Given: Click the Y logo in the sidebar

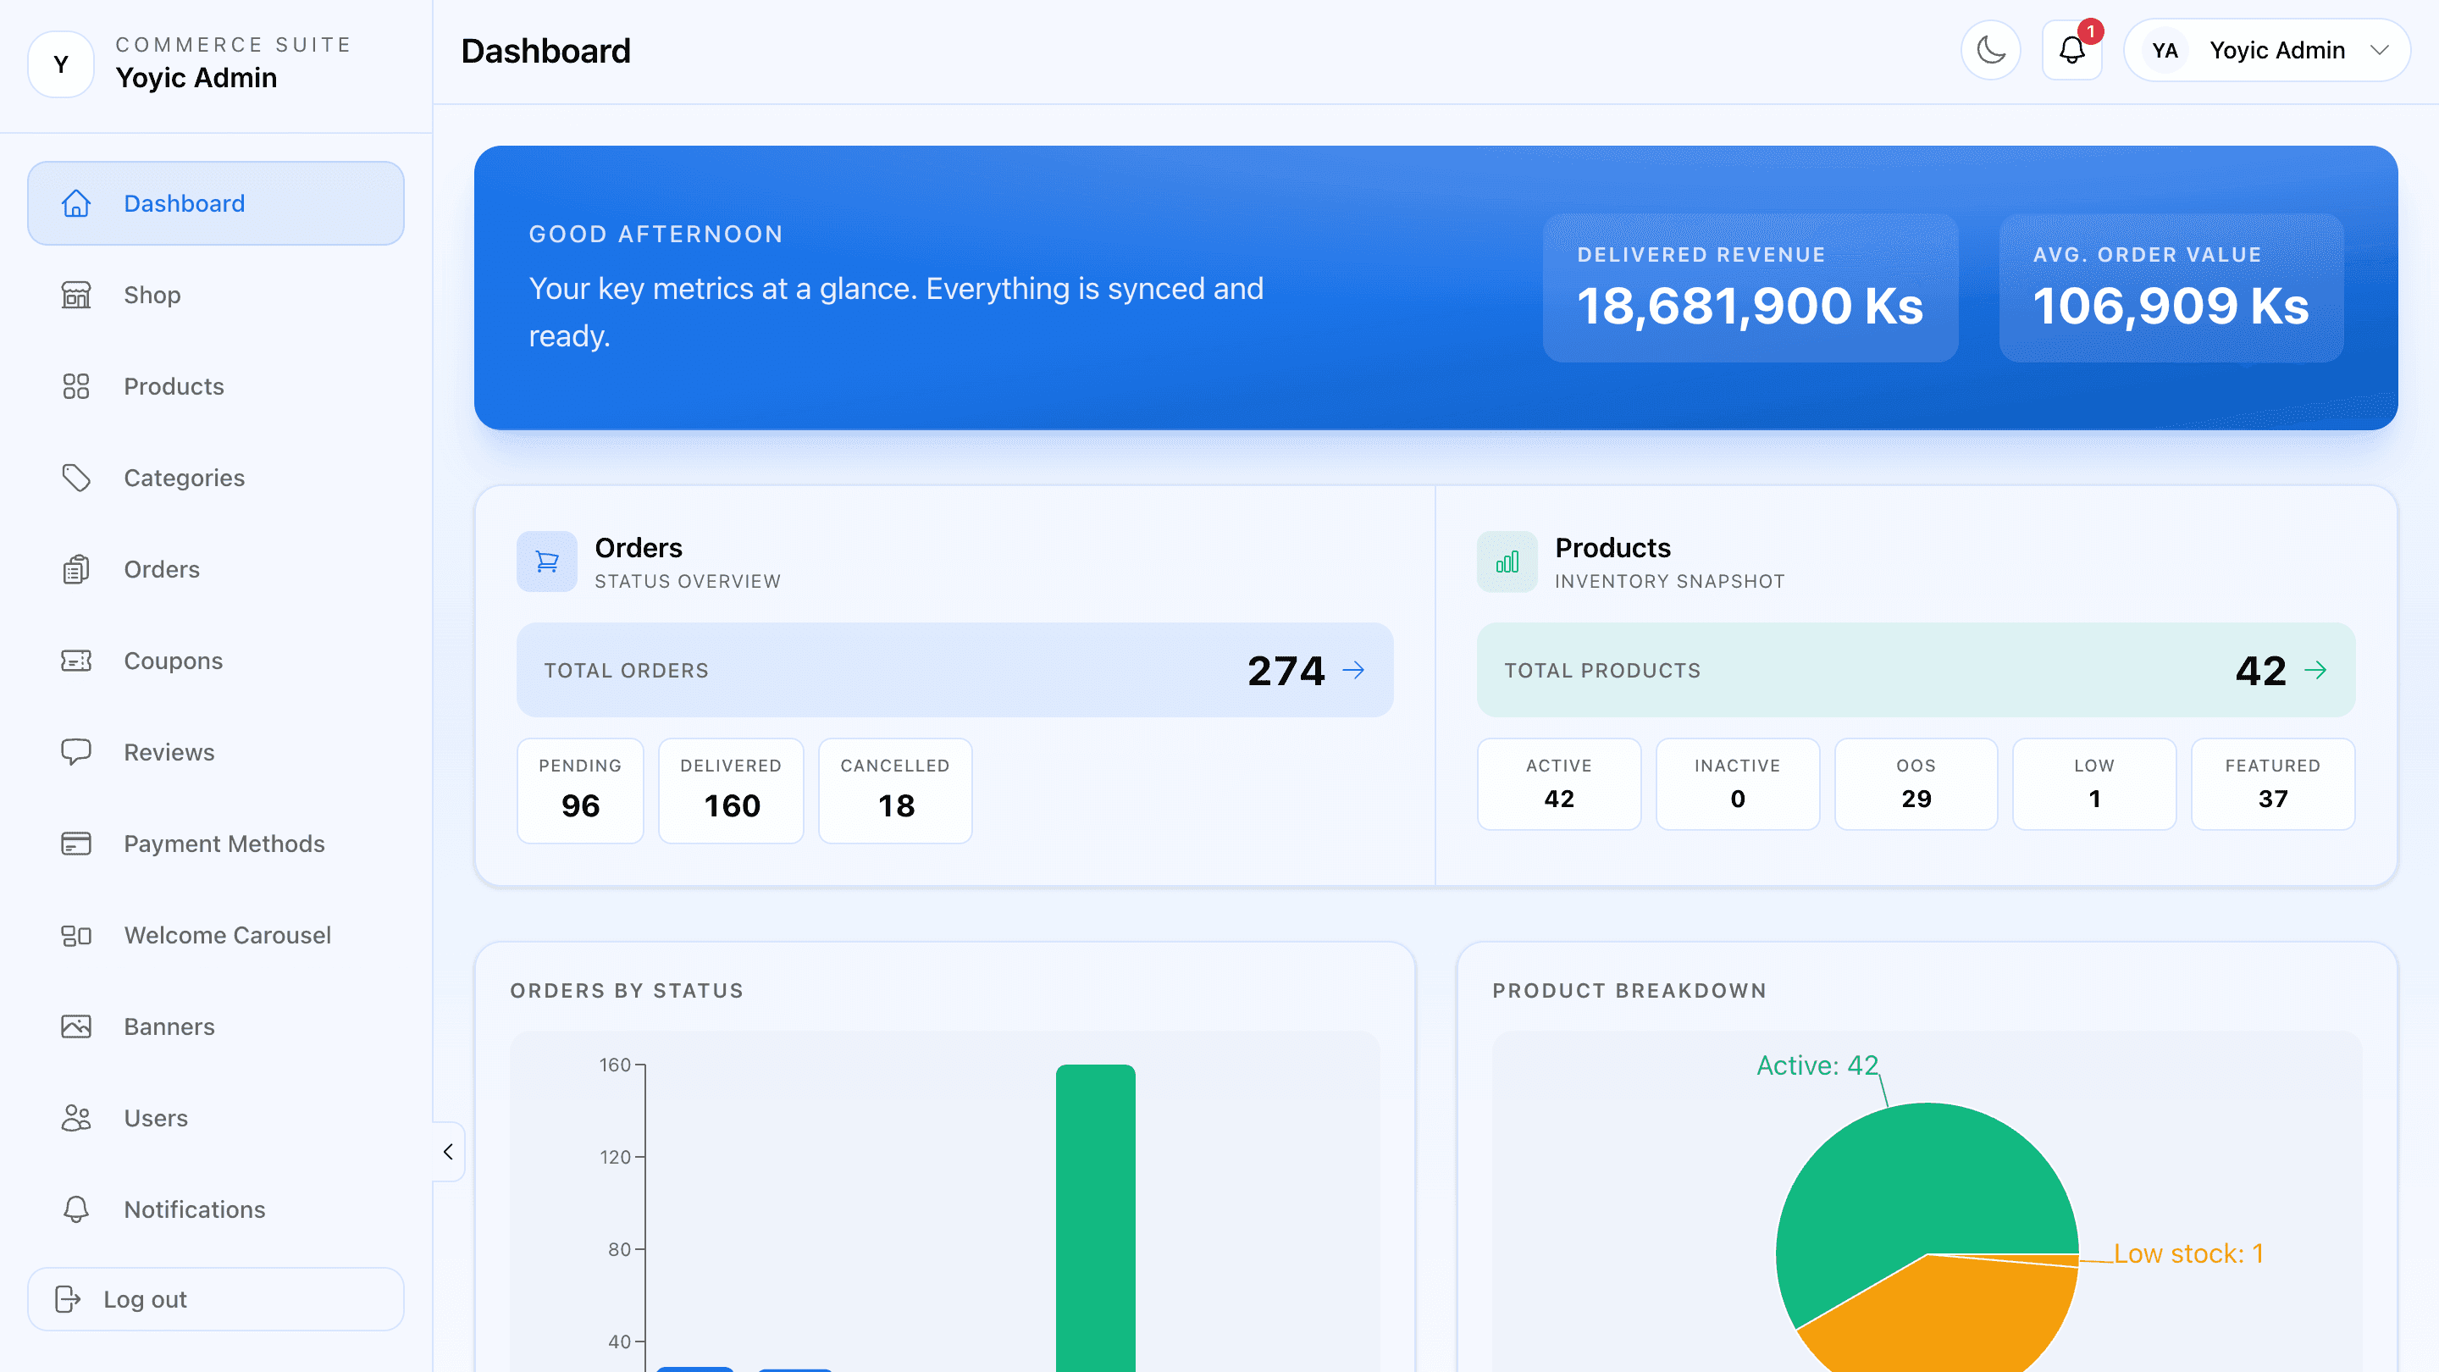Looking at the screenshot, I should click(x=62, y=64).
